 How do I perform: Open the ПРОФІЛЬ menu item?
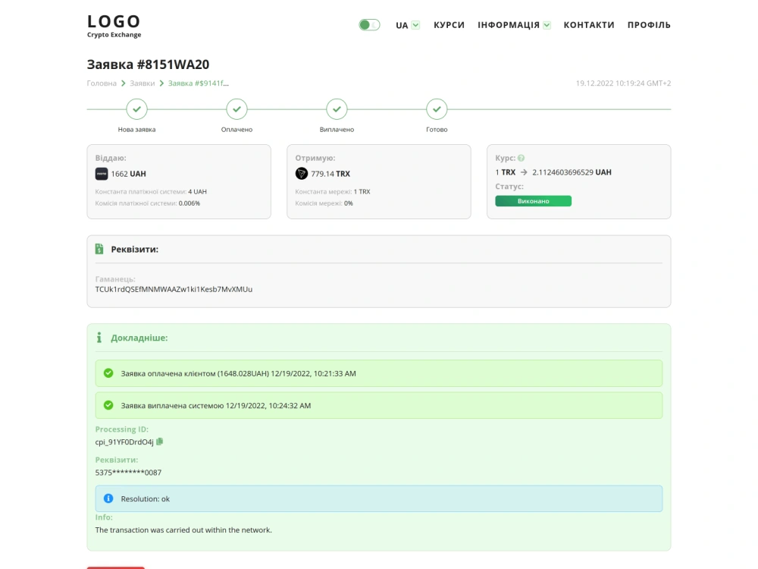tap(649, 25)
